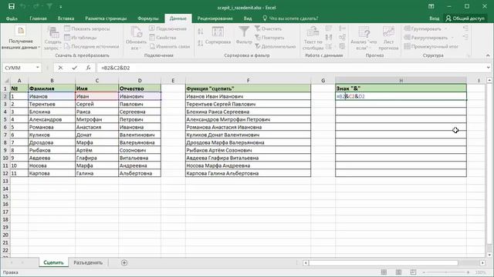Click Clear filter (Очистить) button
The height and width of the screenshot is (277, 494).
[x=268, y=28]
